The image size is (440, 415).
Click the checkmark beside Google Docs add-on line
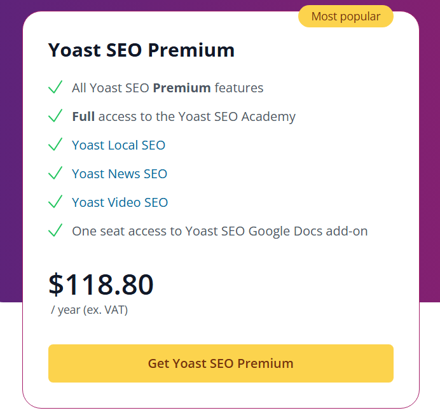[55, 230]
